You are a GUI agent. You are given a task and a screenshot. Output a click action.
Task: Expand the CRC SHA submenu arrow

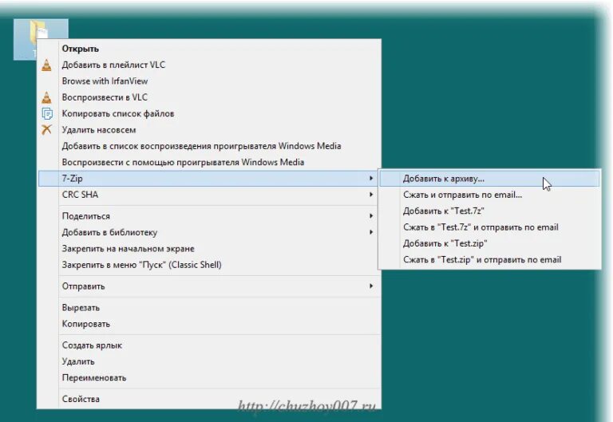coord(370,195)
